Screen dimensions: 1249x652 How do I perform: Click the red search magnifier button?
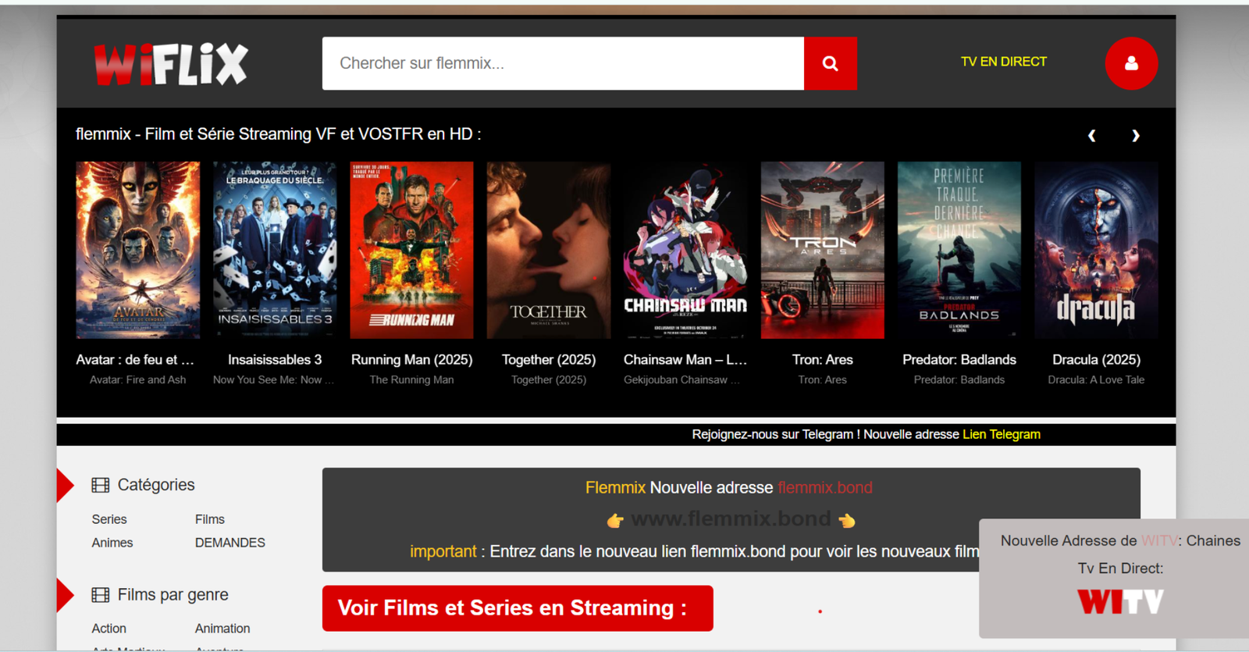[x=830, y=63]
